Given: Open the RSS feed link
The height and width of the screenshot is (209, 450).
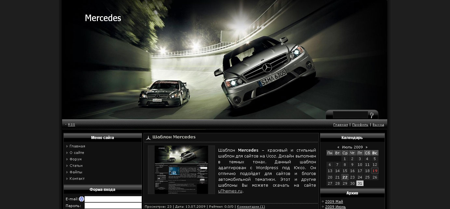Looking at the screenshot, I should pos(71,125).
